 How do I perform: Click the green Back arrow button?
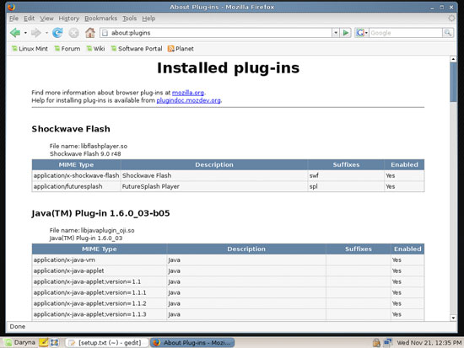pos(15,33)
